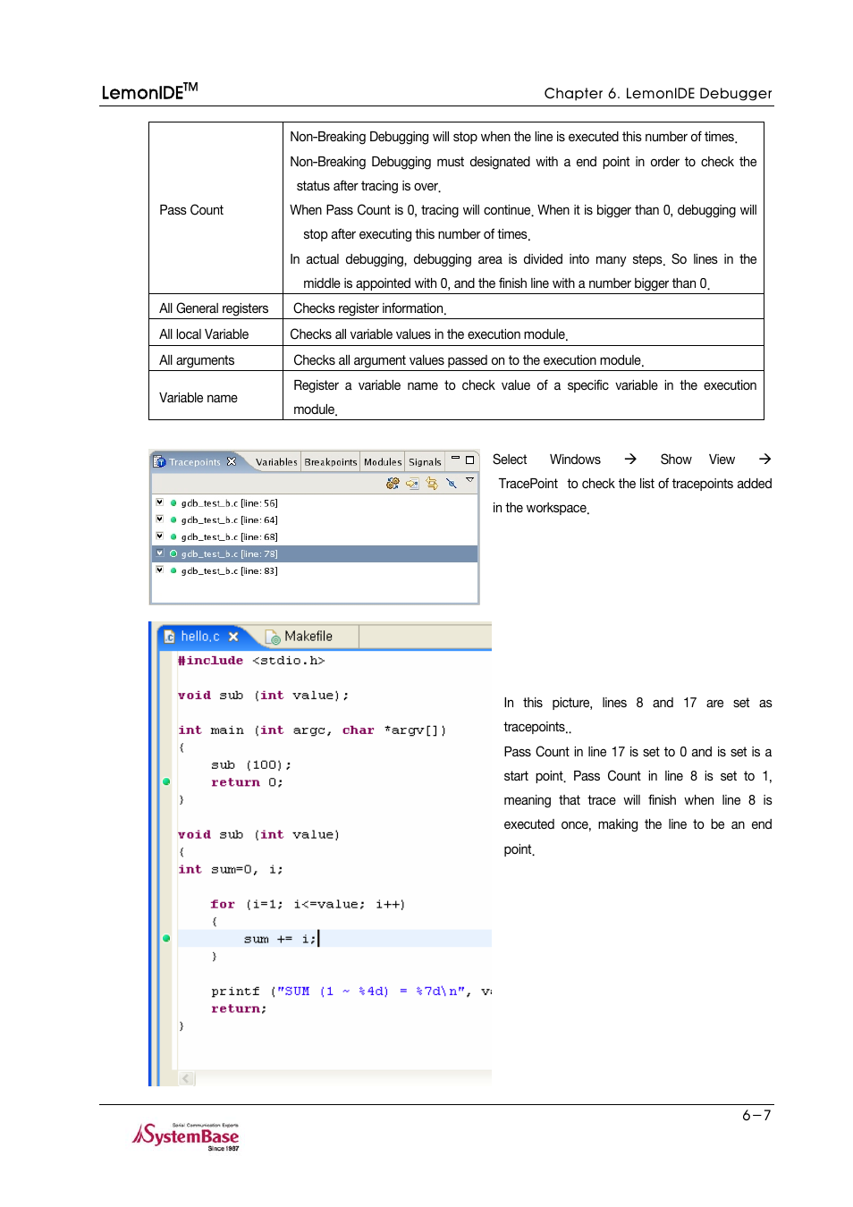This screenshot has width=853, height=1207.
Task: Click the 'for (i=1; i<=value; i++)' line
Action: [x=308, y=904]
